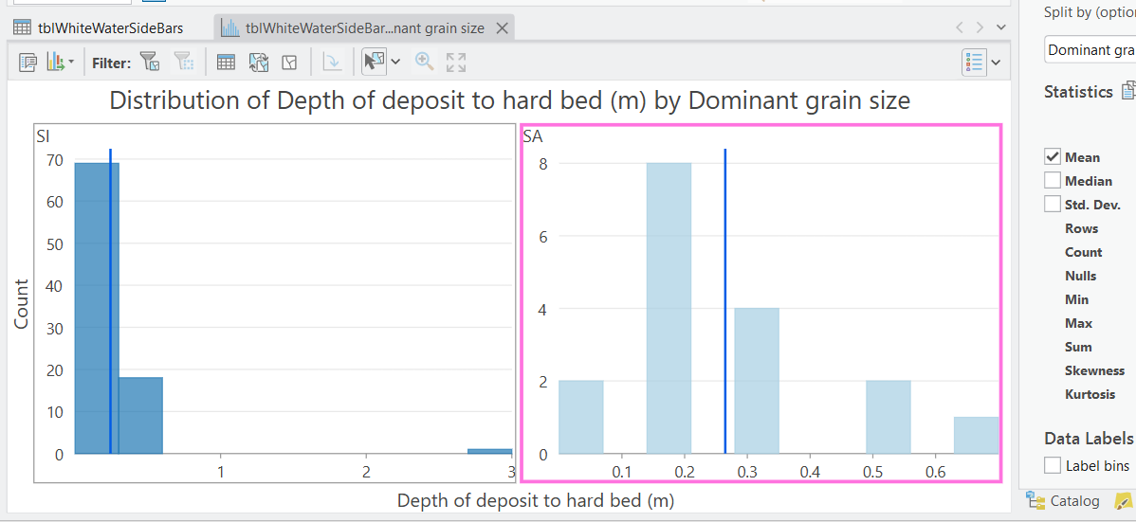
Task: Select the first SA bar below 0.1
Action: click(x=581, y=418)
